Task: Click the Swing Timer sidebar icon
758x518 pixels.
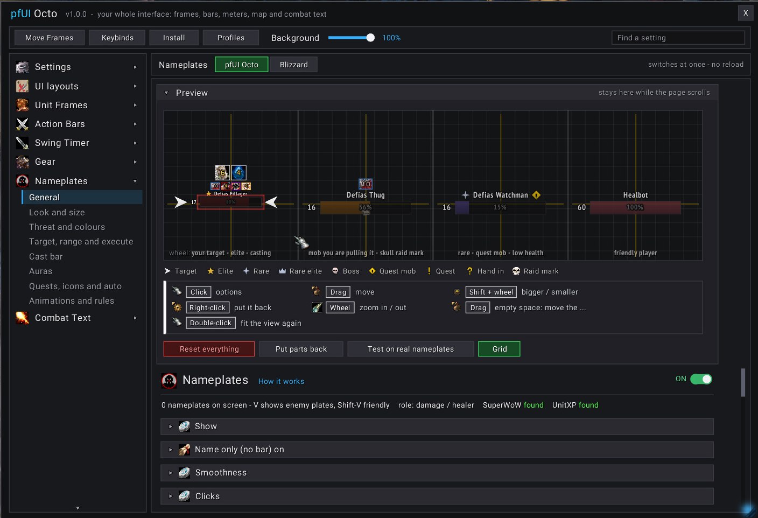Action: (x=22, y=143)
